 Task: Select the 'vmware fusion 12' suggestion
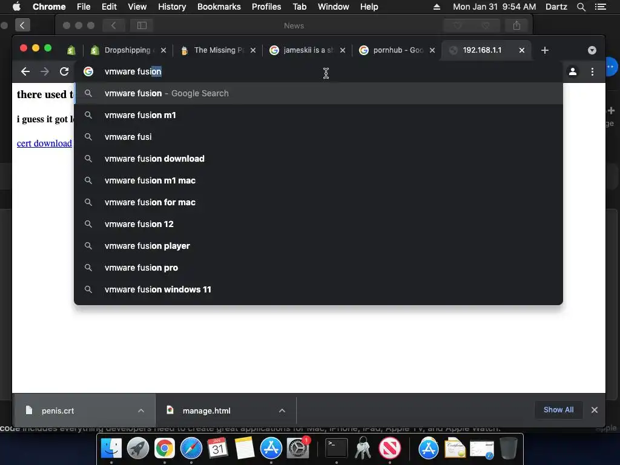click(x=318, y=224)
